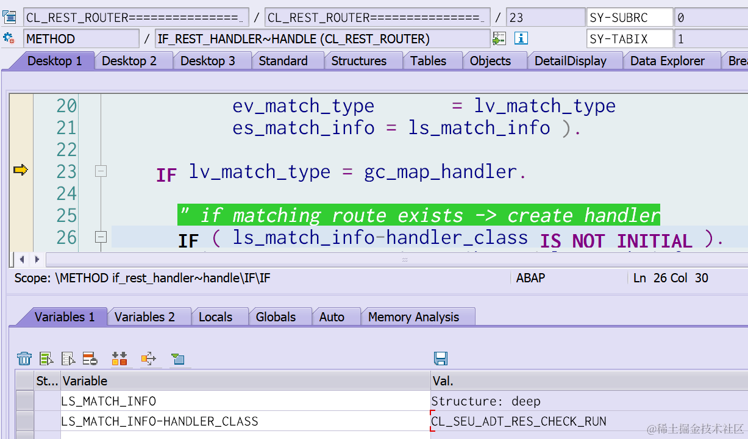This screenshot has width=748, height=439.
Task: Click the editor horizontal scroll right arrow
Action: click(x=37, y=260)
